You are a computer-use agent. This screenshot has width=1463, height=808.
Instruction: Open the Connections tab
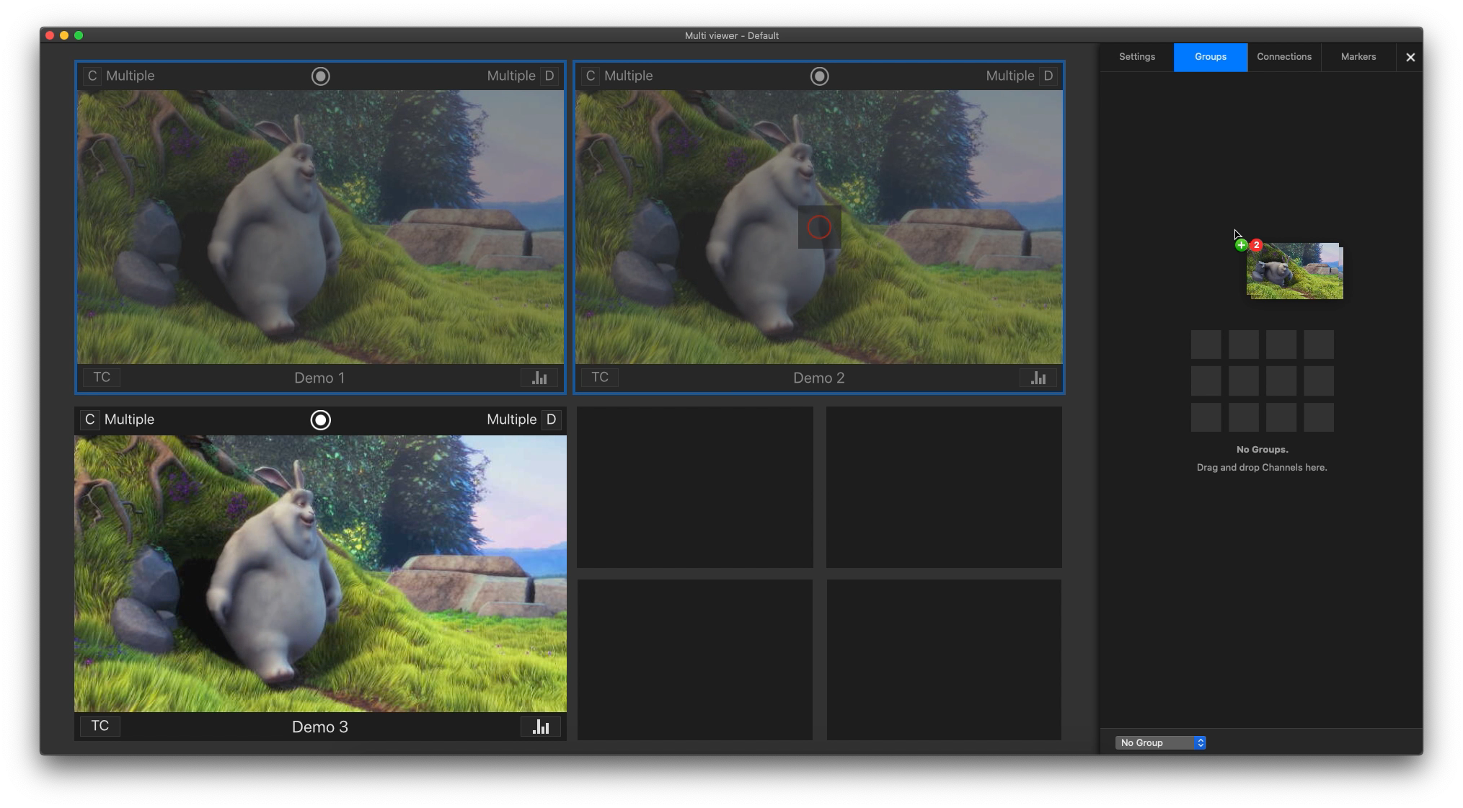pyautogui.click(x=1284, y=57)
